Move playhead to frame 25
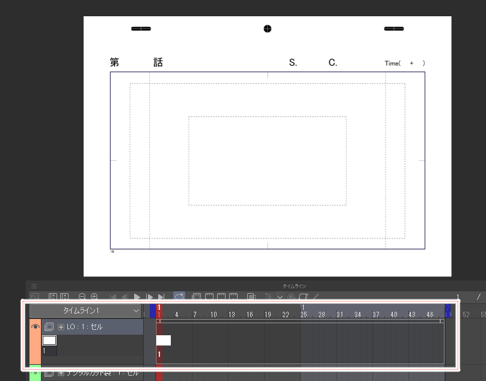This screenshot has height=381, width=486. tap(304, 315)
